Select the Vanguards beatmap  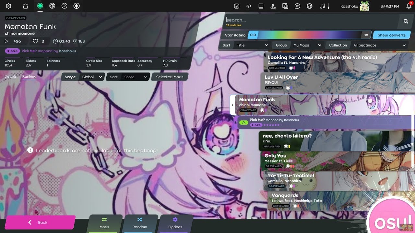click(x=341, y=201)
